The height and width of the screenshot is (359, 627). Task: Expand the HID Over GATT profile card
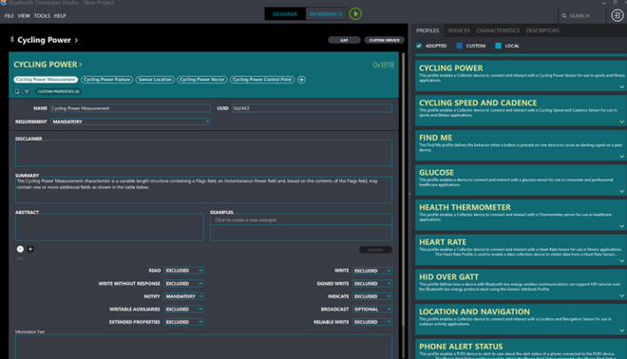(621, 295)
